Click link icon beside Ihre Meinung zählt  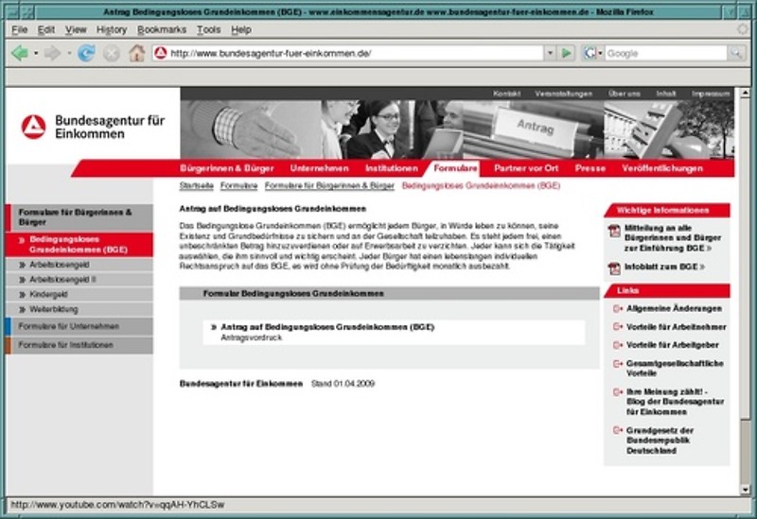(x=618, y=392)
